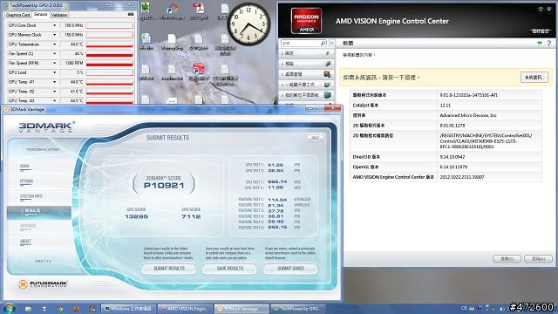
Task: Switch to Graphics Card tab in GPU-Z
Action: coord(17,15)
